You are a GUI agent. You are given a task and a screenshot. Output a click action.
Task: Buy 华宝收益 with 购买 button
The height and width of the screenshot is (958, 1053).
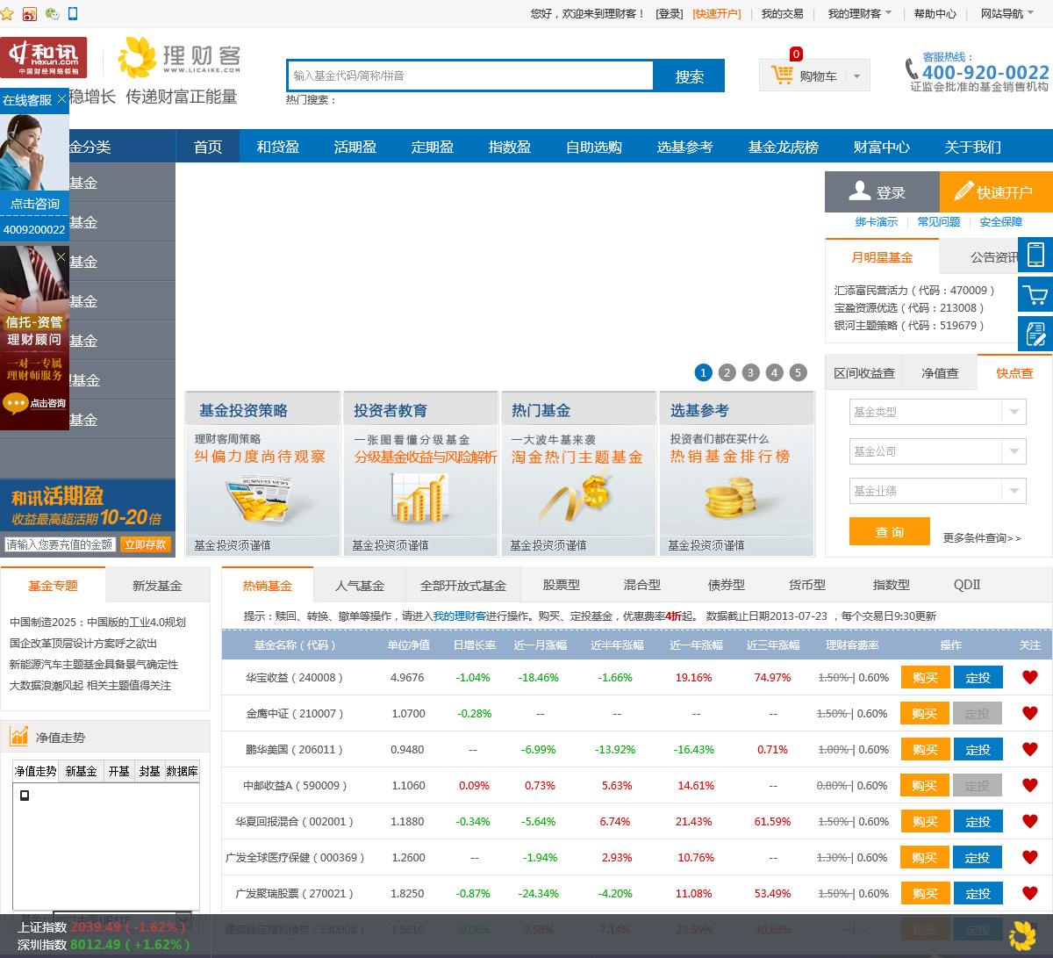(x=925, y=677)
